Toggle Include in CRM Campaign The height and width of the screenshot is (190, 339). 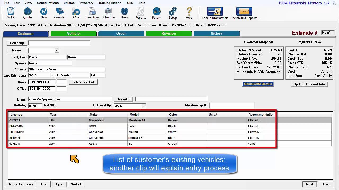pyautogui.click(x=238, y=72)
